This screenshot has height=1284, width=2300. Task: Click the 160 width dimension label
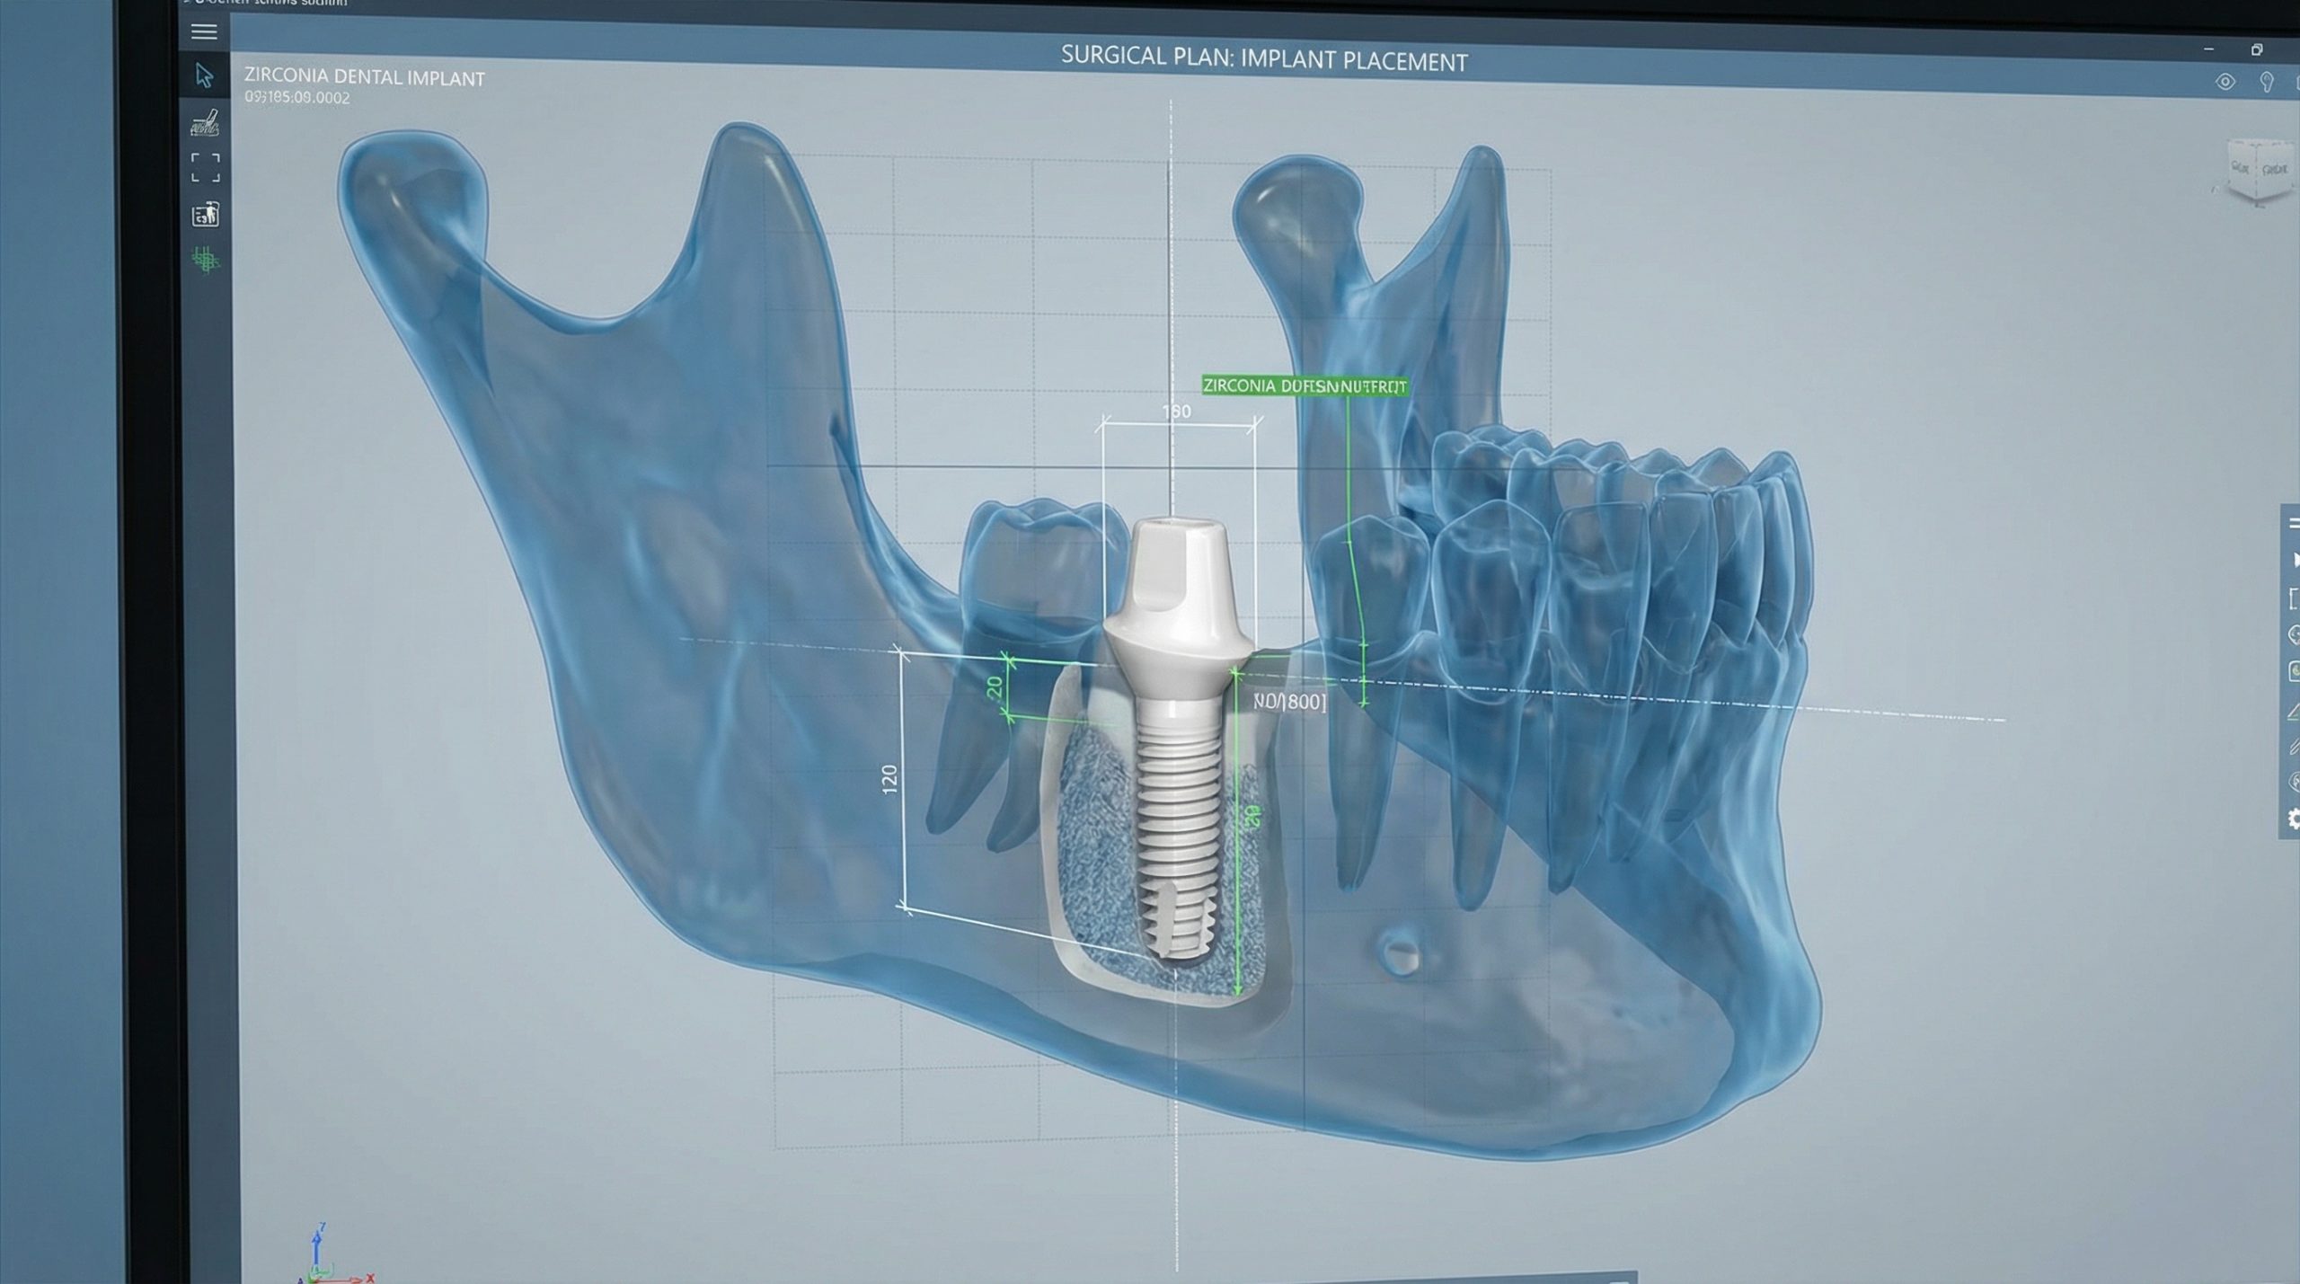1176,412
